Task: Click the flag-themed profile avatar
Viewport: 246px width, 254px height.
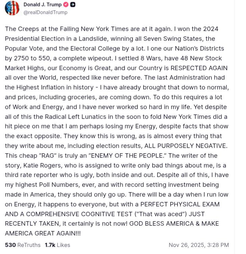Action: tap(12, 8)
